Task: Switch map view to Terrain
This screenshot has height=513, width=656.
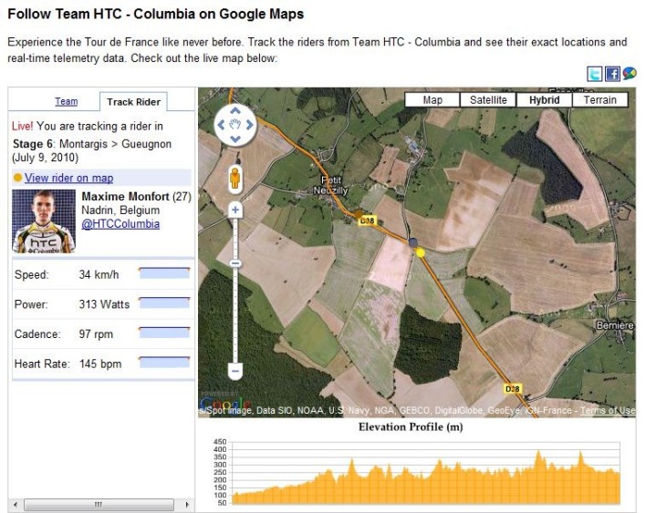Action: (x=600, y=100)
